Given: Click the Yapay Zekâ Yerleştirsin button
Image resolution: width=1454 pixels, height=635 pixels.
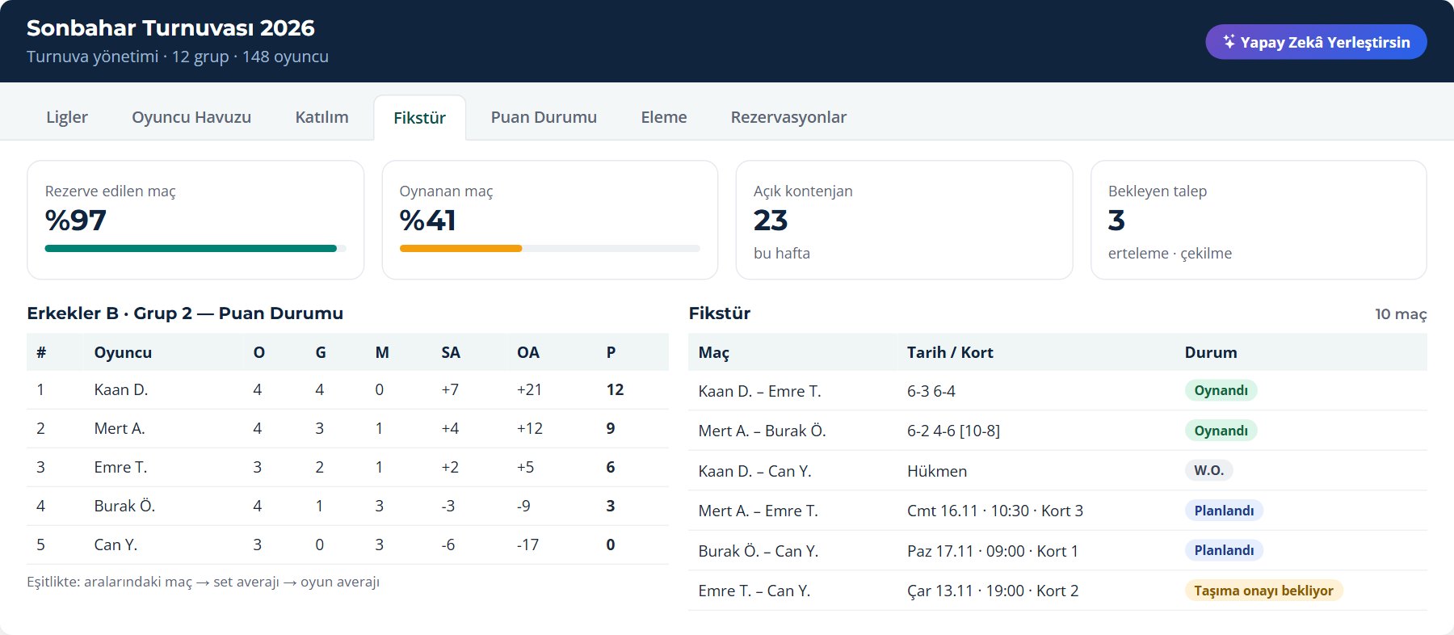Looking at the screenshot, I should click(1316, 42).
